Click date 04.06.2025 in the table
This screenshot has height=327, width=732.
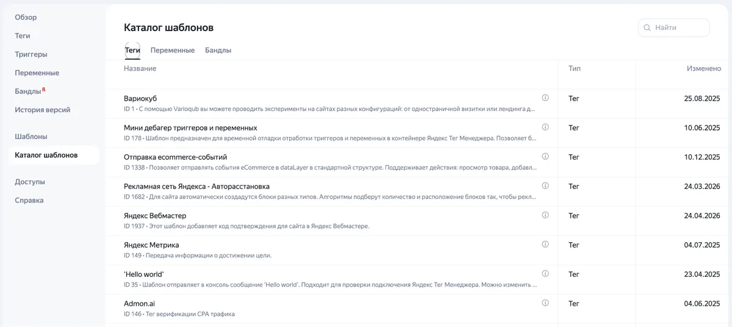(x=702, y=303)
